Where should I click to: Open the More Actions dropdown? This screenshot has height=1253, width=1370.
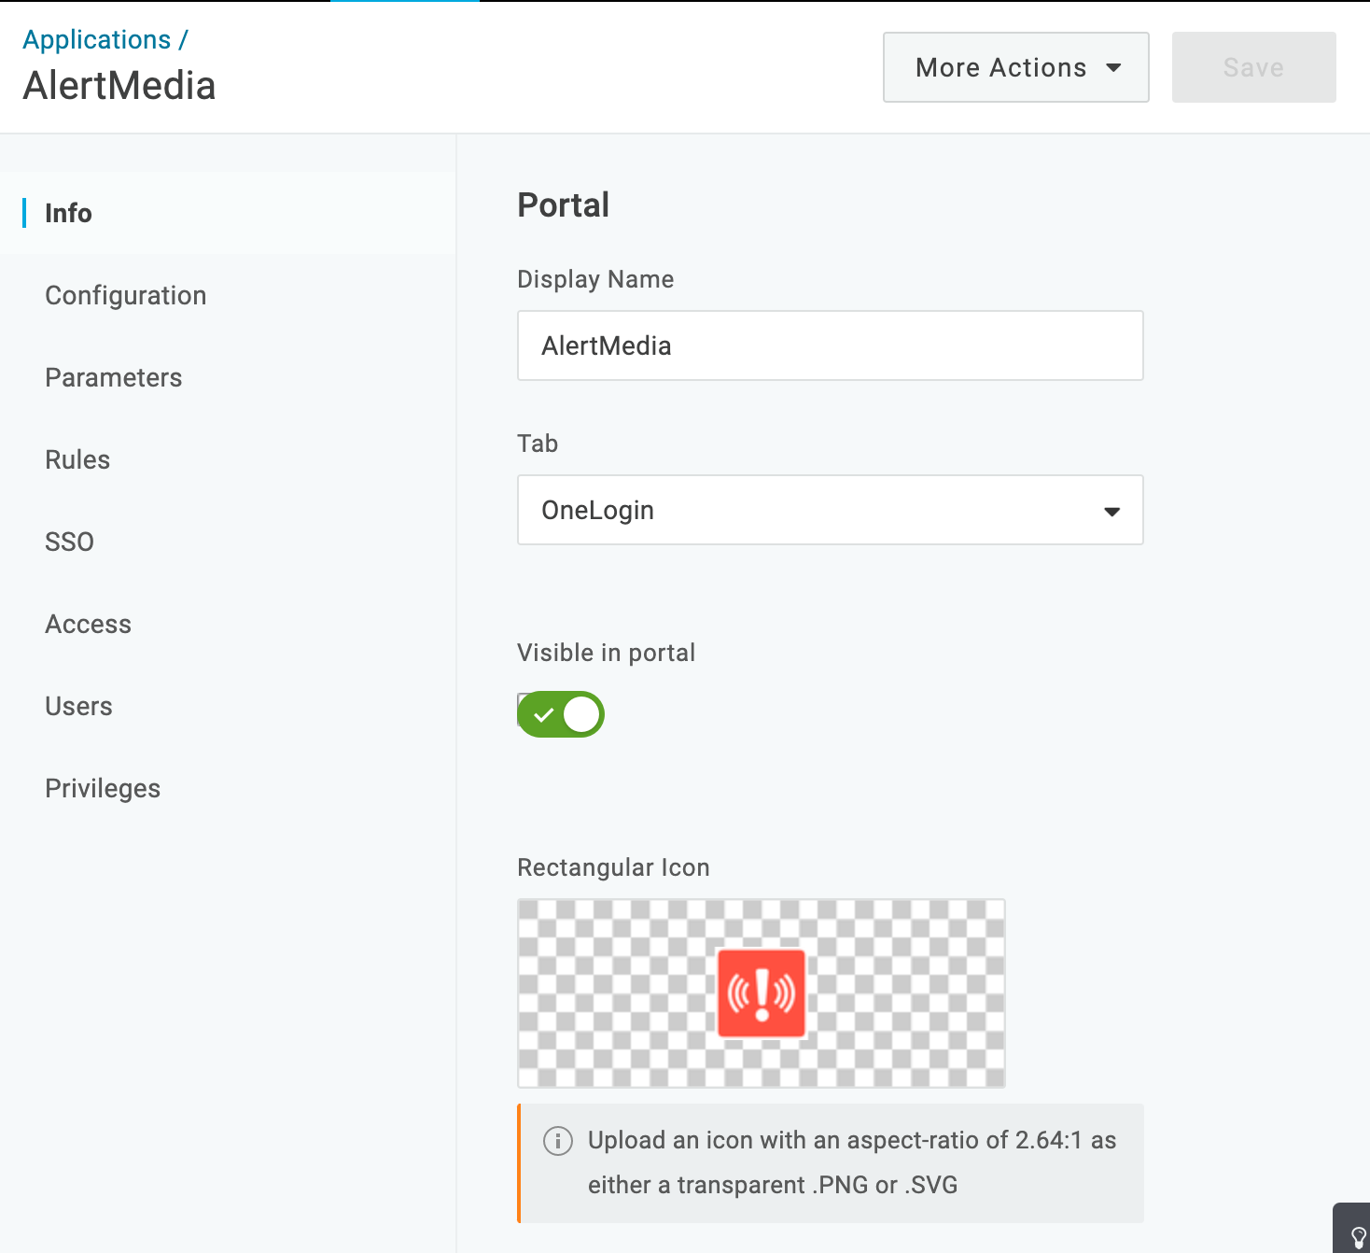(x=1016, y=67)
